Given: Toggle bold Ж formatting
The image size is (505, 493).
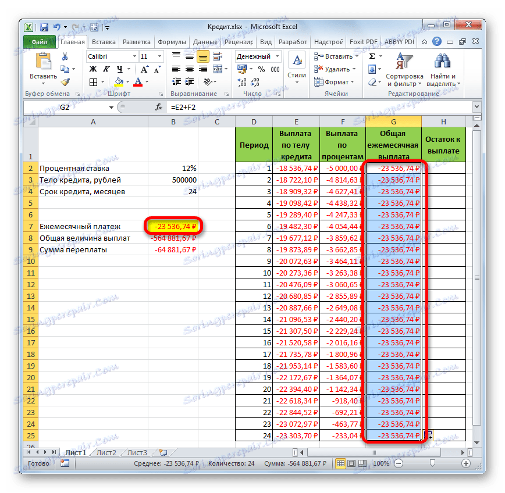Looking at the screenshot, I should coord(93,69).
